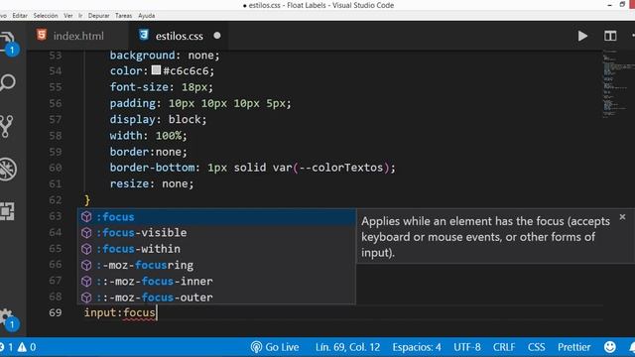Switch to the estilos.css tab

(x=179, y=36)
